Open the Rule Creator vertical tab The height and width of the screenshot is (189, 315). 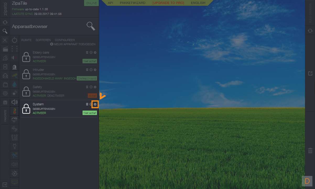[x=310, y=13]
